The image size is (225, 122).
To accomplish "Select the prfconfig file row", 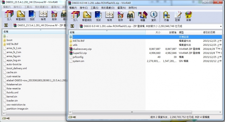I will pos(145,57).
